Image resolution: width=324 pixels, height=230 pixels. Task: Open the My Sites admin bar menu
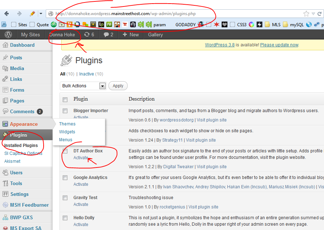tap(30, 34)
